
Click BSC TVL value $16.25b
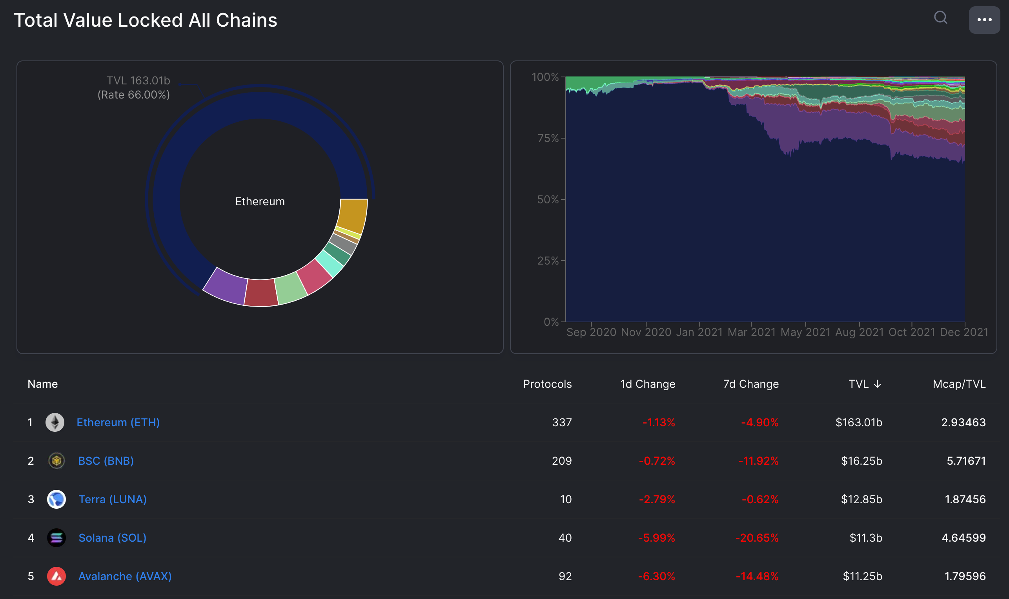[861, 460]
